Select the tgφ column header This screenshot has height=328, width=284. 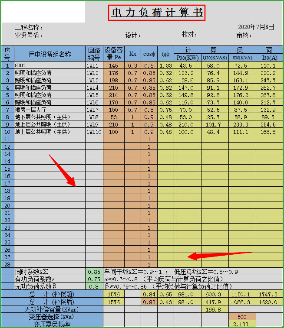[165, 54]
